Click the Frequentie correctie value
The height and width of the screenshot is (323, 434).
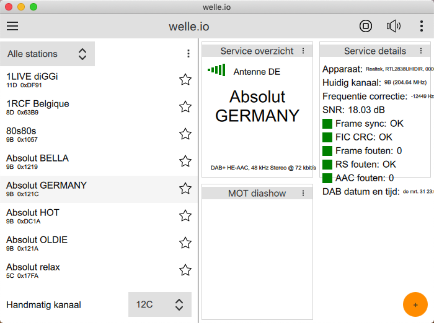tap(422, 97)
